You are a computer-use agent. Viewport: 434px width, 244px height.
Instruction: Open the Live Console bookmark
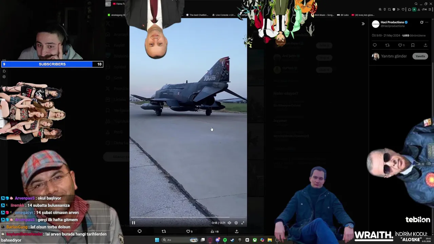click(x=224, y=15)
